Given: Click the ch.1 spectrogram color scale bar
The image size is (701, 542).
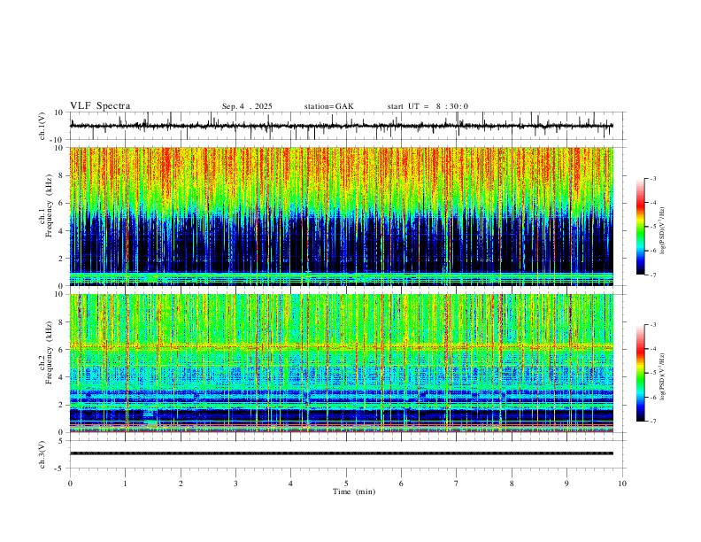Looking at the screenshot, I should (x=641, y=227).
